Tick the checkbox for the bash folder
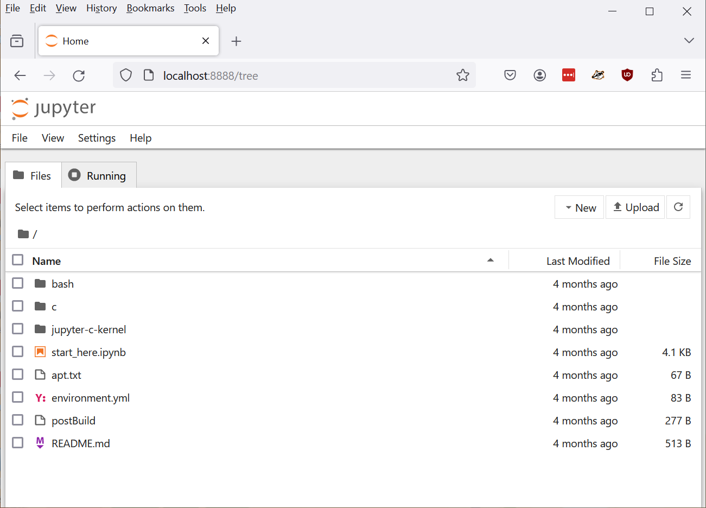706x508 pixels. [x=18, y=283]
